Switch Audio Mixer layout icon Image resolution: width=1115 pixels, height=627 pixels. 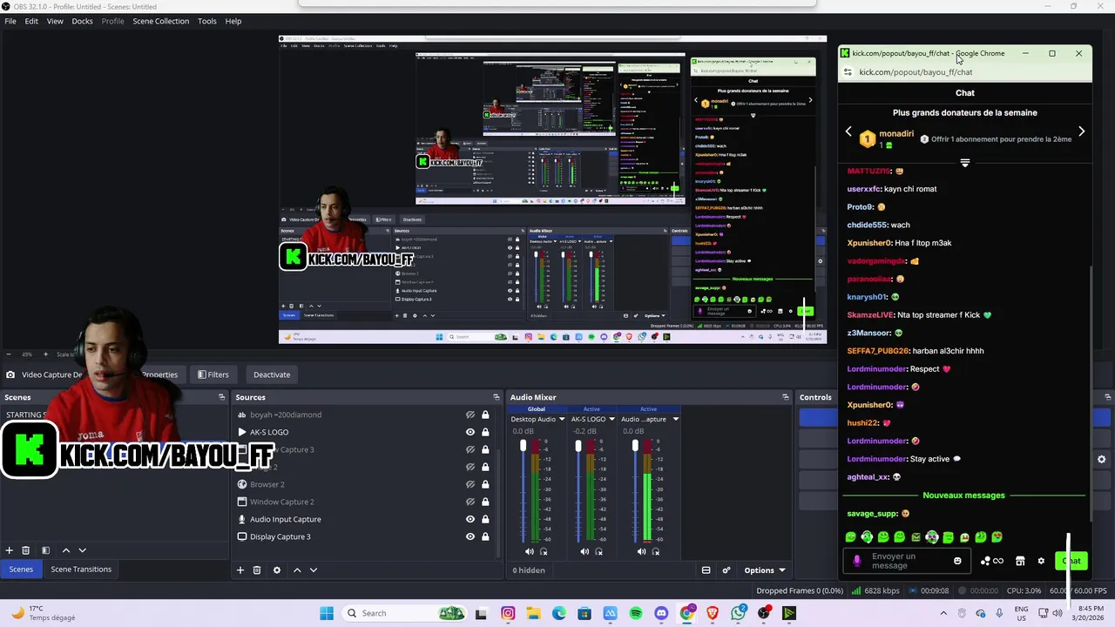tap(706, 570)
